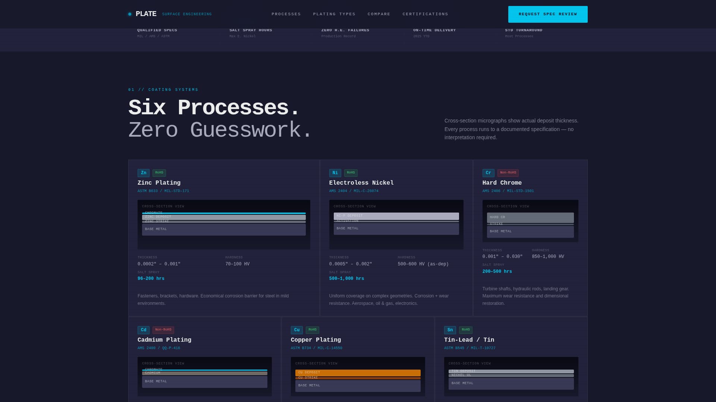Click the REQUEST SPEC REVIEW button
The height and width of the screenshot is (402, 716).
pyautogui.click(x=548, y=14)
